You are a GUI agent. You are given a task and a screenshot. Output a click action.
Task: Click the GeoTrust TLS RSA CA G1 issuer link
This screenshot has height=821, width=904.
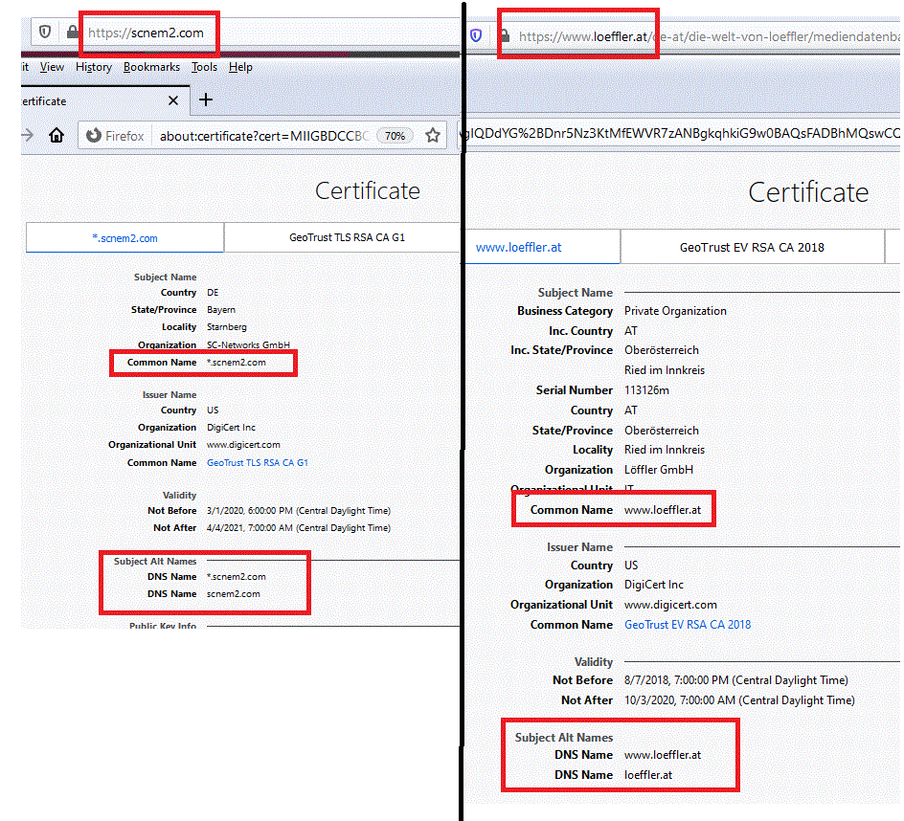click(x=258, y=462)
